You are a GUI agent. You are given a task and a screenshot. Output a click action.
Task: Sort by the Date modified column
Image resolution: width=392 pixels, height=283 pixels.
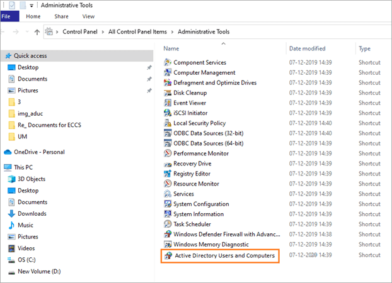tap(308, 48)
